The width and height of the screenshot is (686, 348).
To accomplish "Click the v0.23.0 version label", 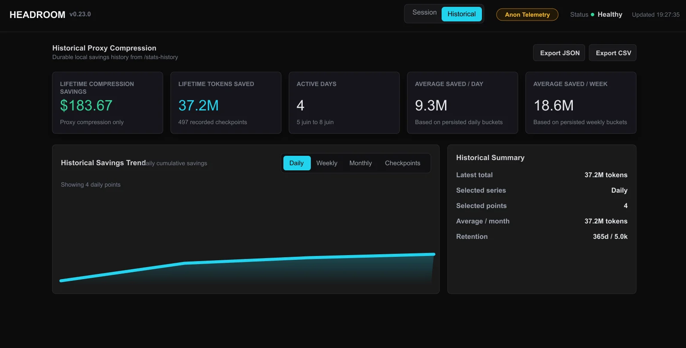I will 80,14.
